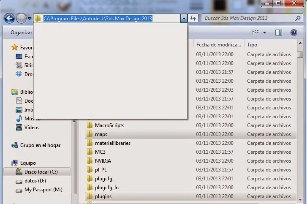Select Equipo in navigation pane

[24, 163]
